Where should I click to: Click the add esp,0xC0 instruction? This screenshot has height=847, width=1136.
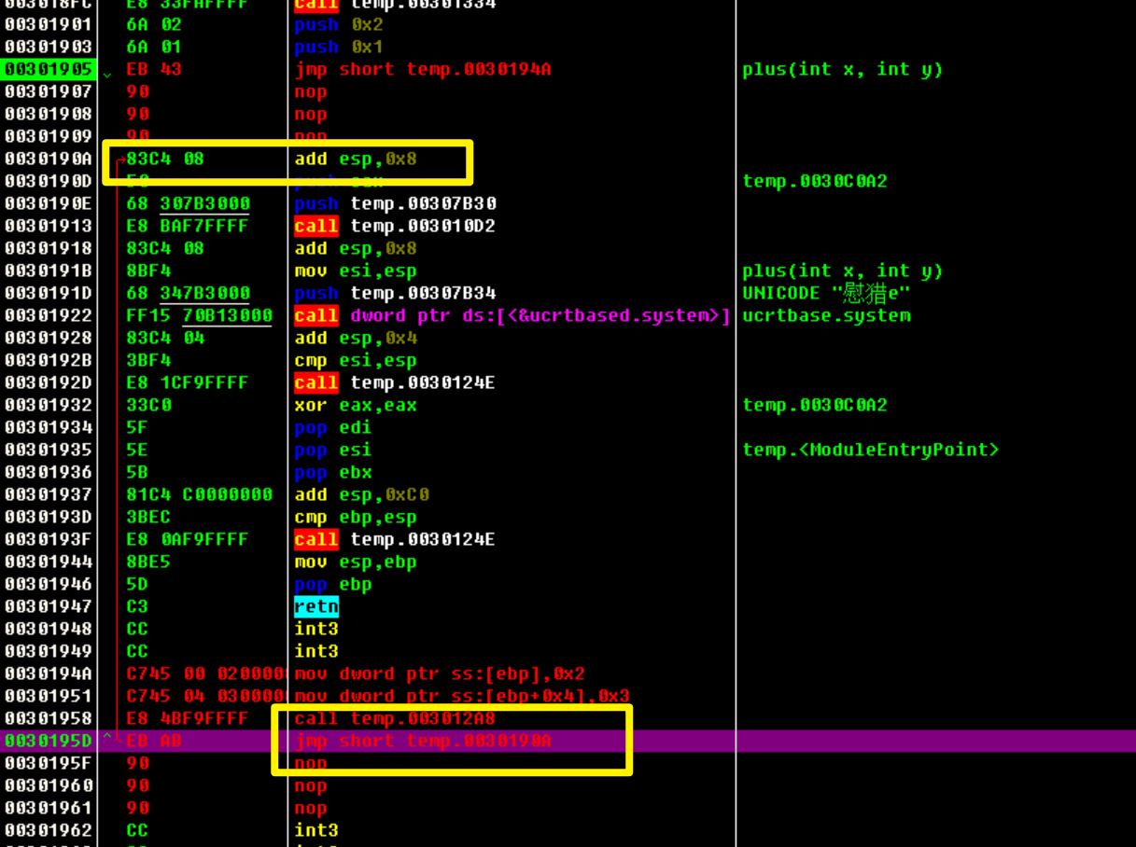361,494
